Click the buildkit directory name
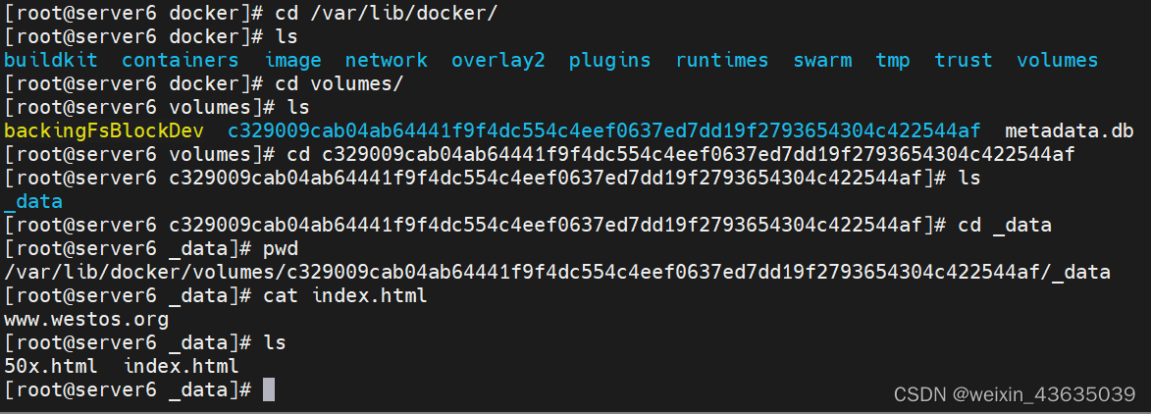 [x=51, y=60]
